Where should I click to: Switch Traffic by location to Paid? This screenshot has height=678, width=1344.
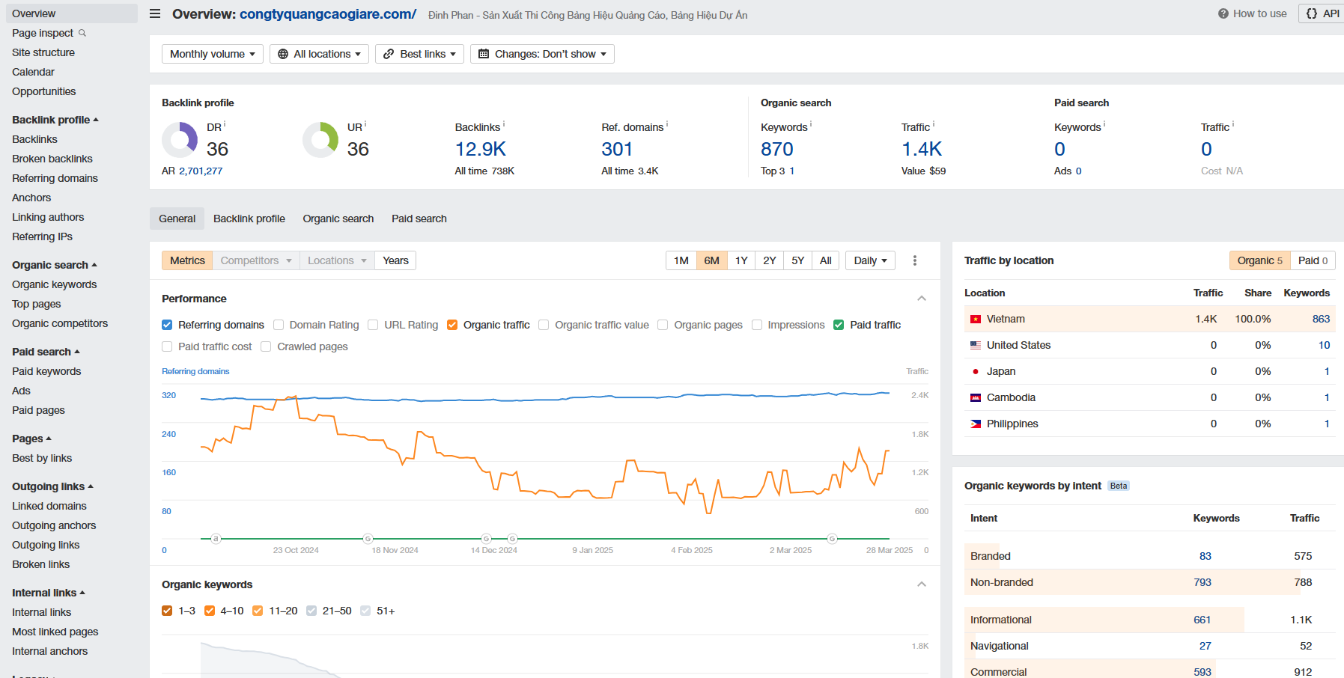(1313, 260)
